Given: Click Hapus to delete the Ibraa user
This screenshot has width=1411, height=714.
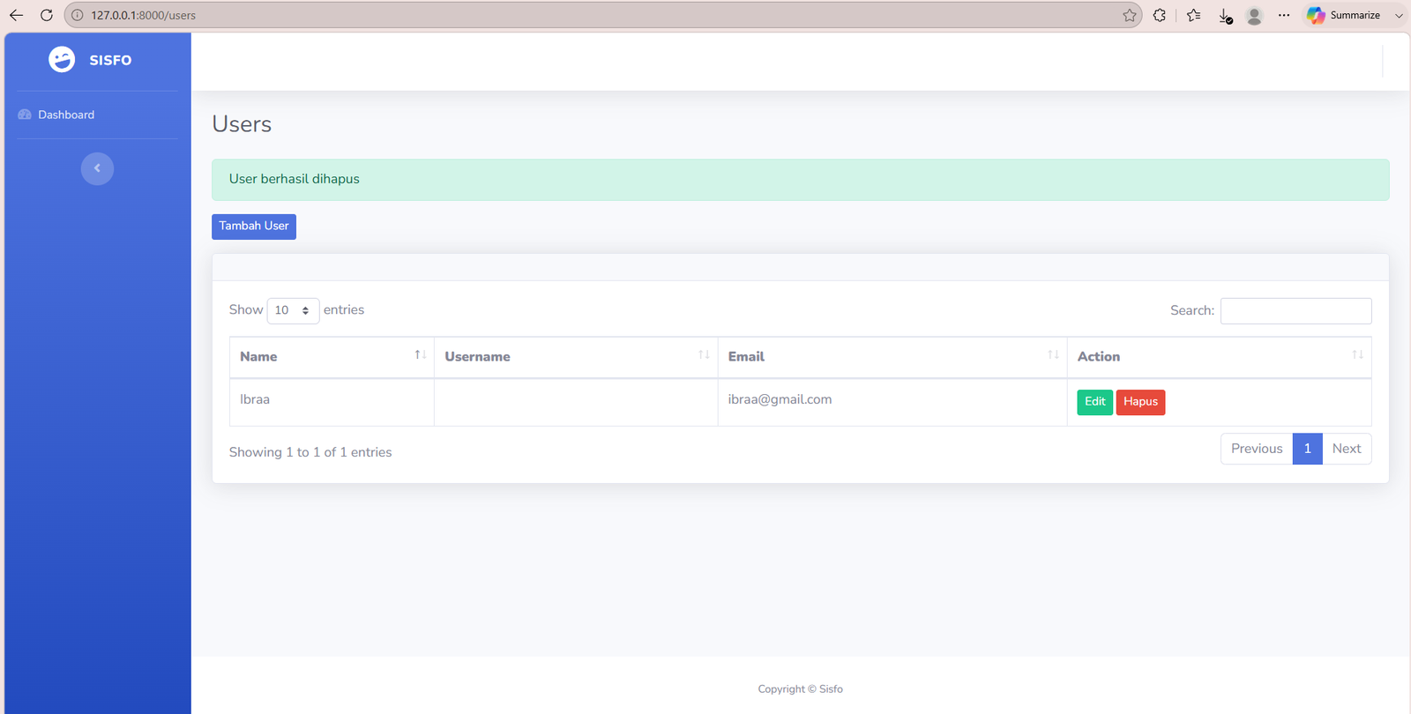Looking at the screenshot, I should 1140,402.
